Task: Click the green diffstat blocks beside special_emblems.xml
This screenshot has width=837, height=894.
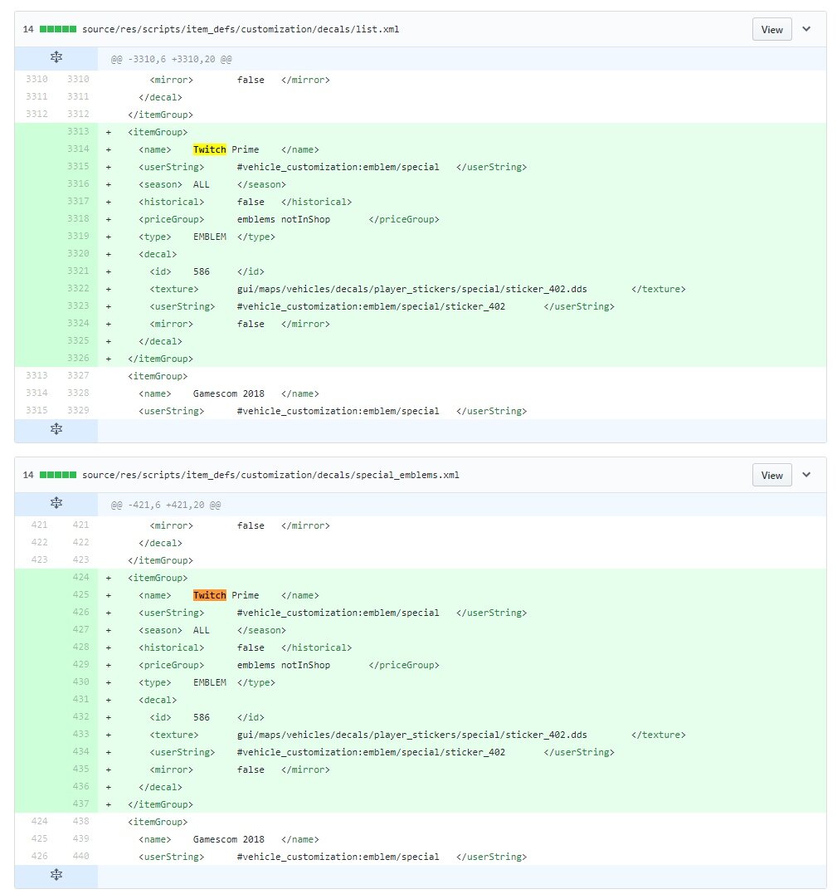Action: [57, 475]
